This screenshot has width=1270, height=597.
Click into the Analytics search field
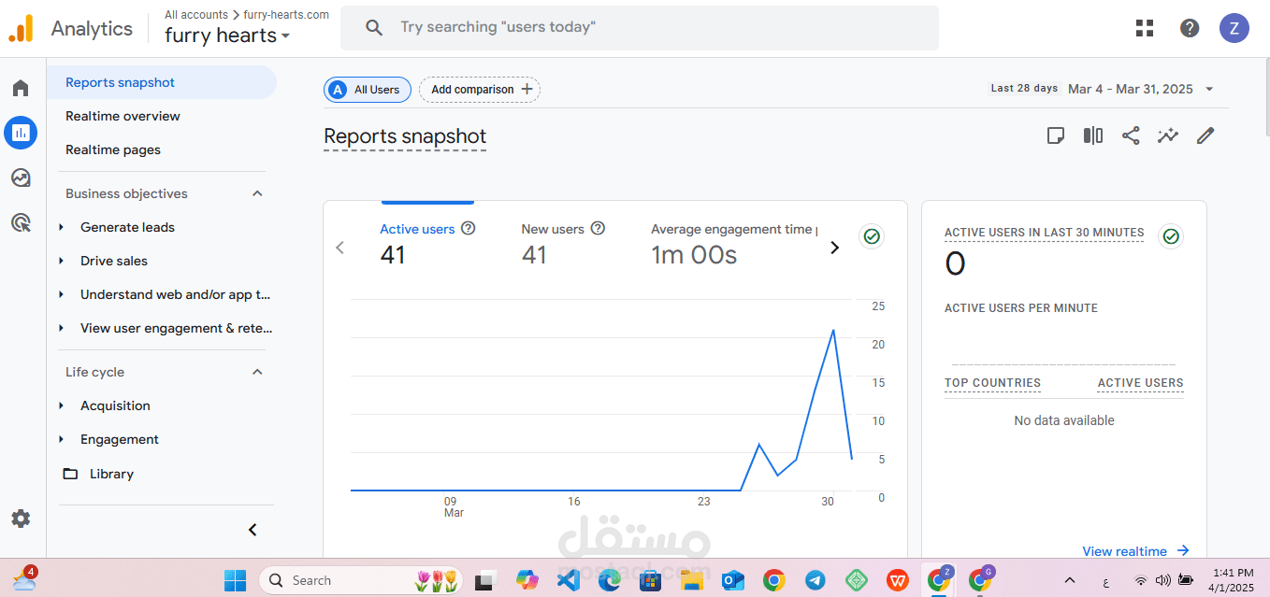[x=640, y=28]
